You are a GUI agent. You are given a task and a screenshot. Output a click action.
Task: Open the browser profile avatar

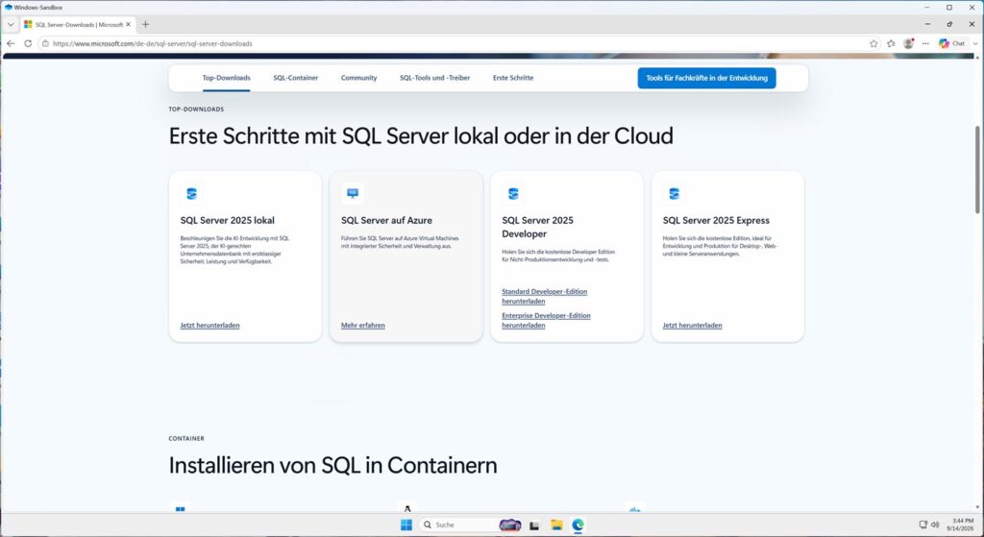click(908, 43)
